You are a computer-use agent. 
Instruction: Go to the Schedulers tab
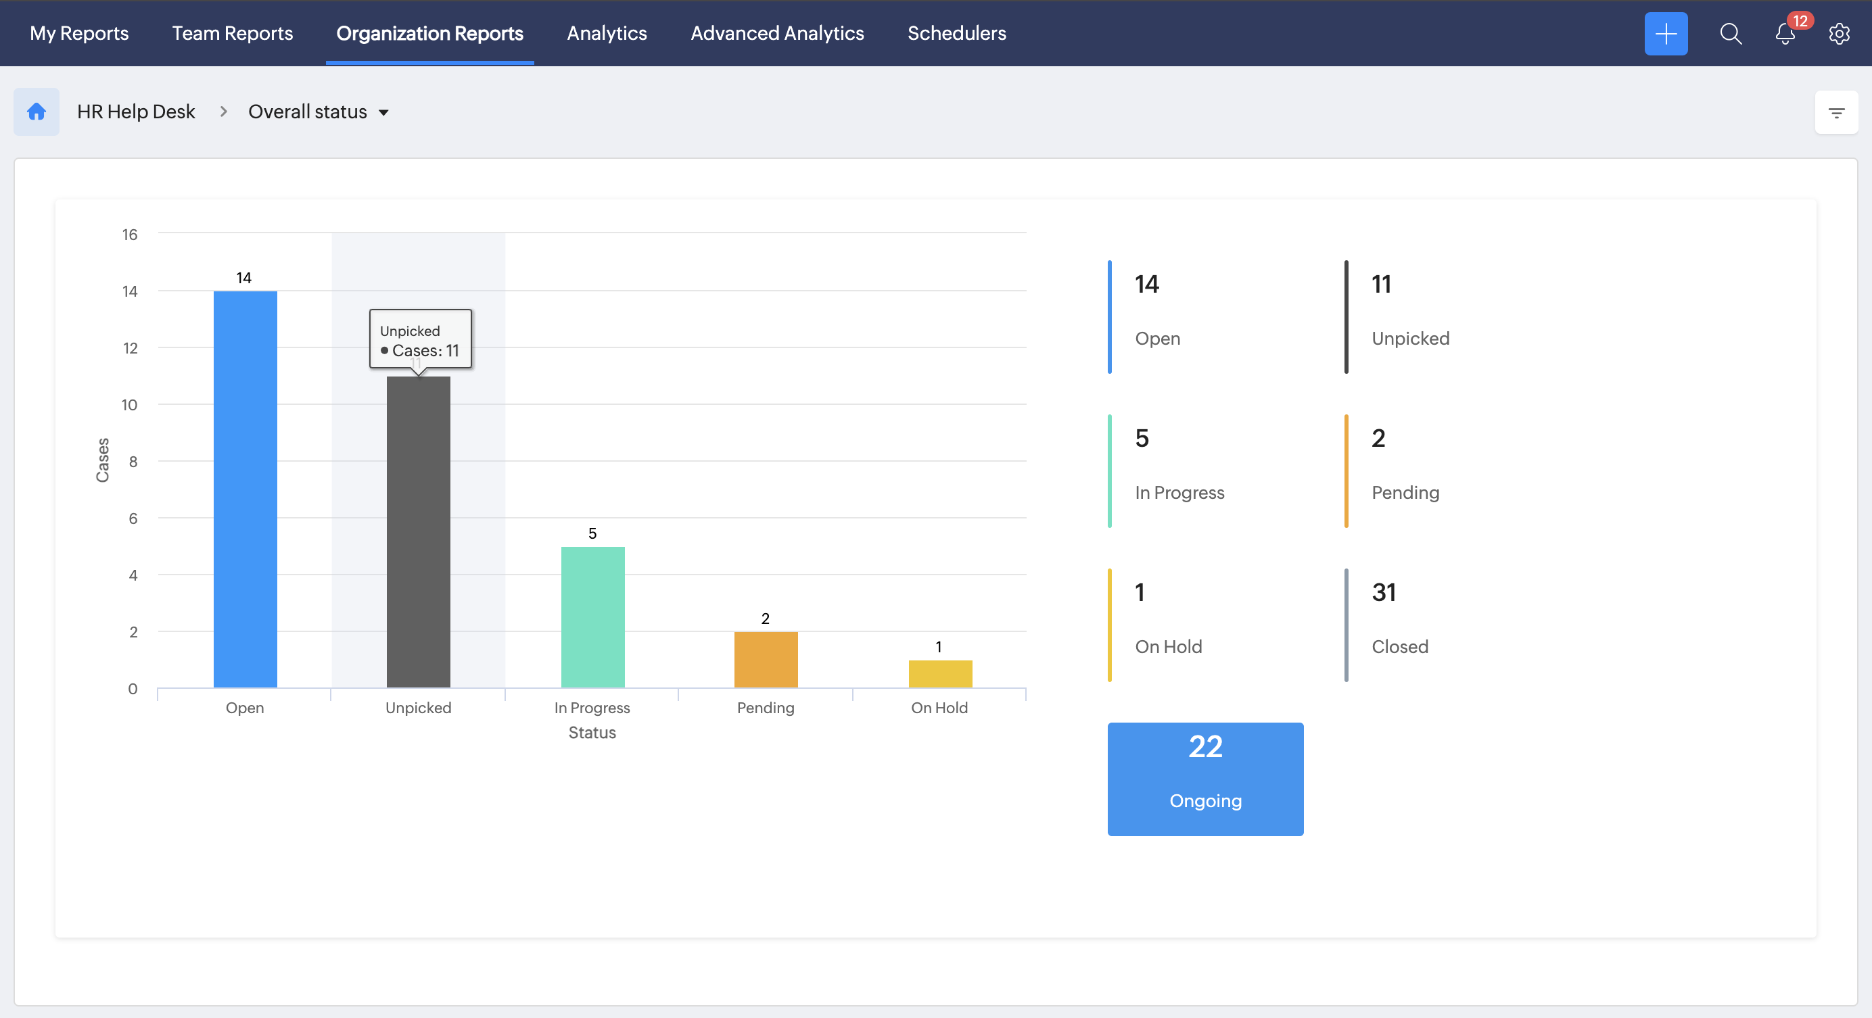pos(956,33)
